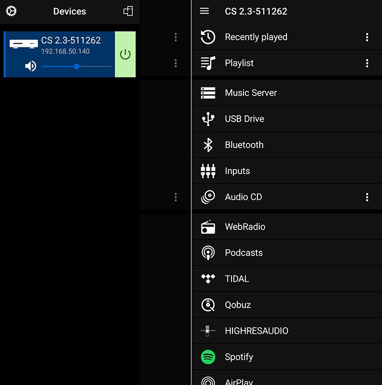Image resolution: width=382 pixels, height=385 pixels.
Task: Toggle power for CS 2.3-511262 device
Action: click(125, 54)
